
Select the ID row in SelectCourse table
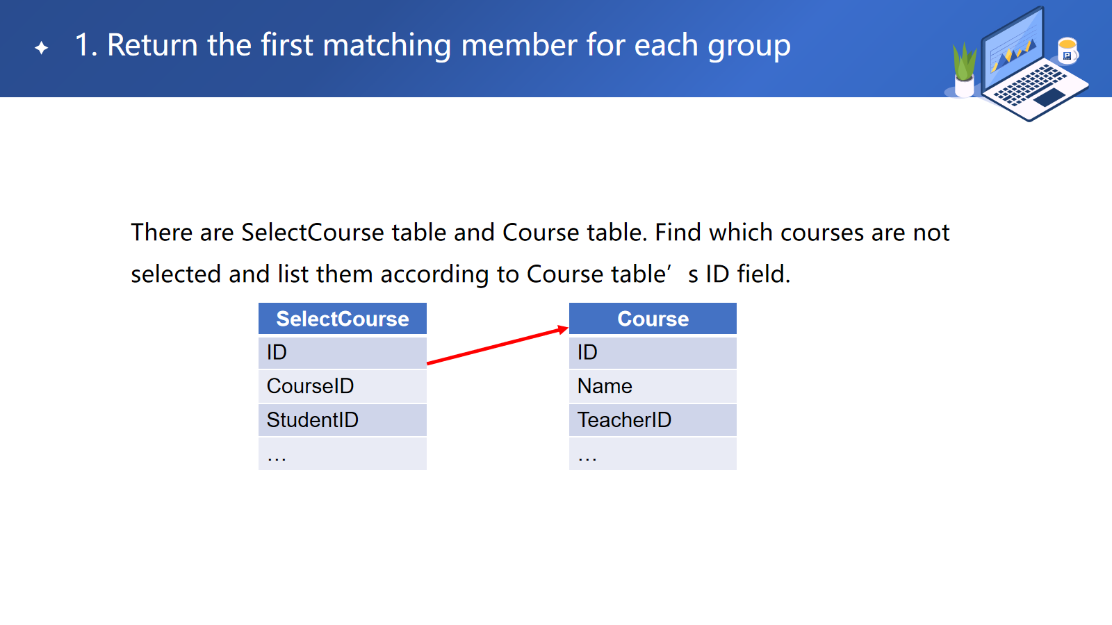pos(343,353)
